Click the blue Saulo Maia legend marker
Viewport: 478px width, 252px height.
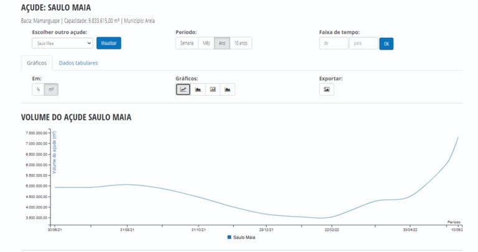point(229,237)
